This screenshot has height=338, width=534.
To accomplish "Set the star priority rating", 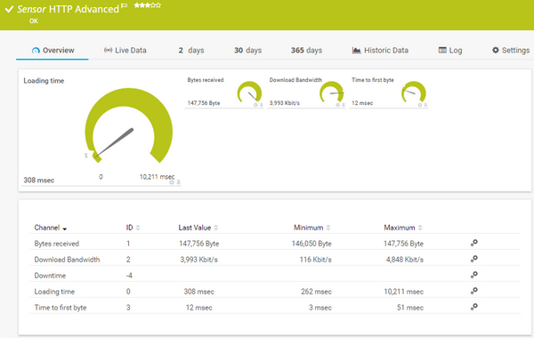I will [148, 5].
